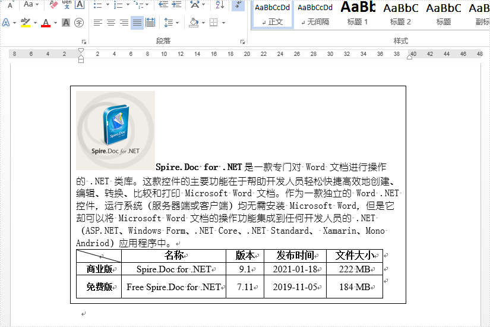Toggle Justify alignment
490x327 pixels.
[x=137, y=23]
